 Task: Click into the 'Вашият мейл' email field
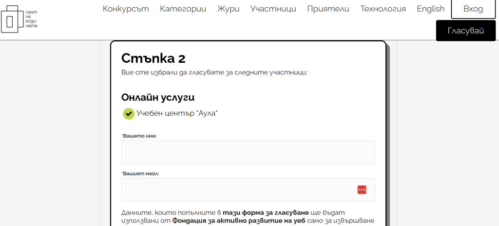[239, 190]
